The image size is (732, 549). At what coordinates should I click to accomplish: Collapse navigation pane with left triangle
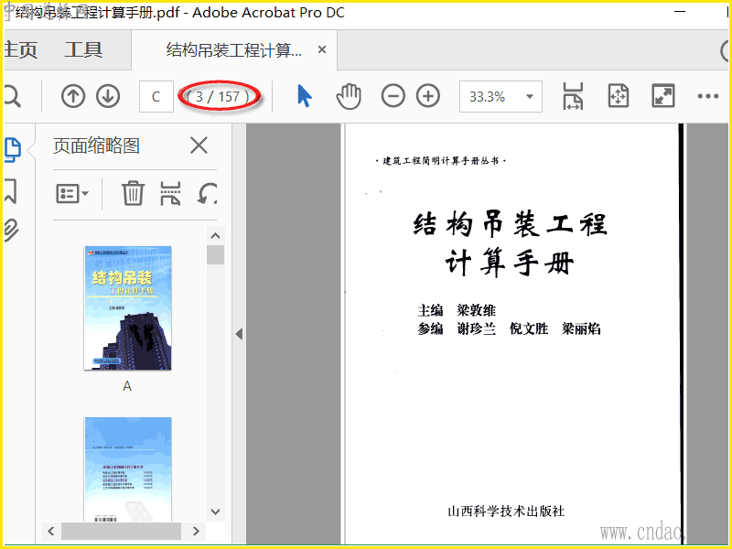[x=239, y=334]
